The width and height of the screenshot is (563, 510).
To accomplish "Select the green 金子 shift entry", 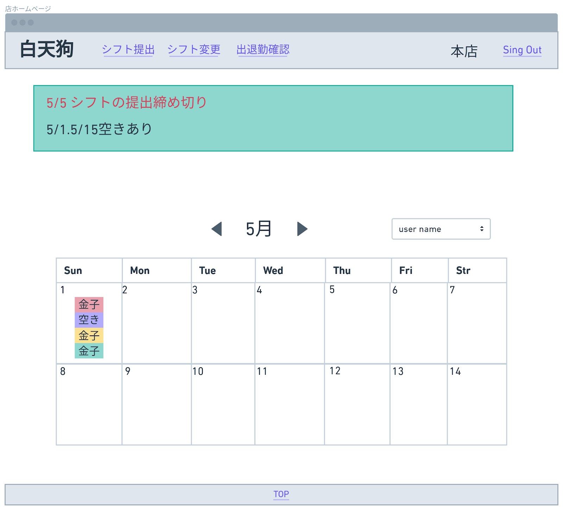I will click(x=89, y=352).
